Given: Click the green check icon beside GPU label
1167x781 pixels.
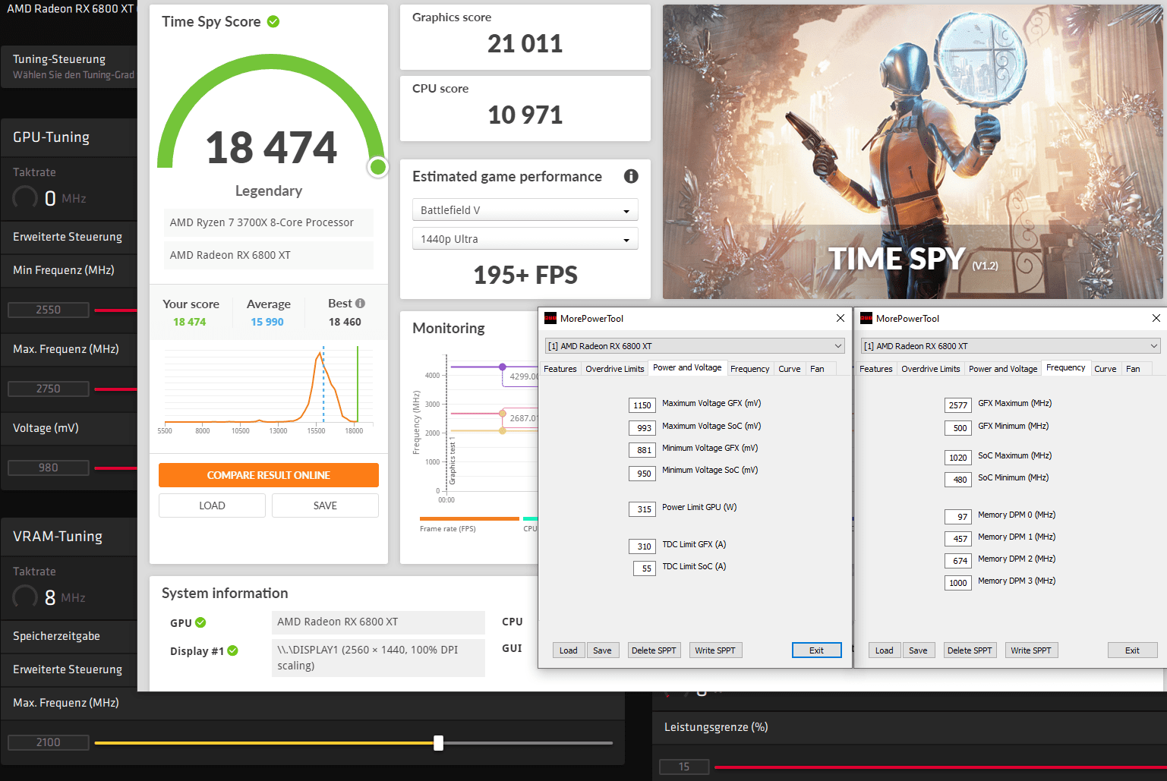Looking at the screenshot, I should pos(200,622).
